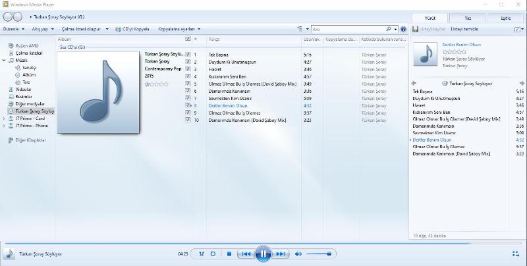
Task: Expand J7 Prime - Phone node
Action: pyautogui.click(x=4, y=126)
